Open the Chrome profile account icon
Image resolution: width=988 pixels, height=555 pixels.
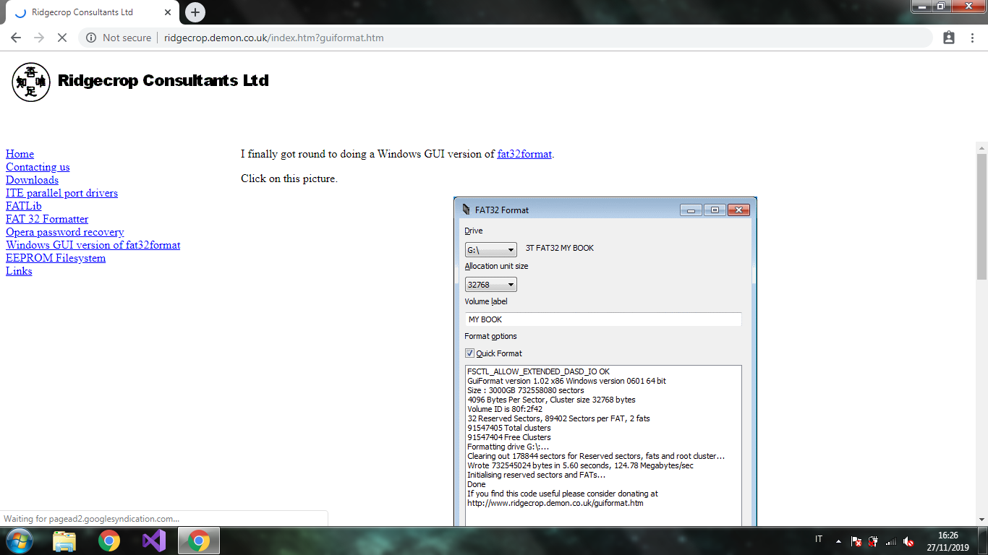tap(949, 38)
